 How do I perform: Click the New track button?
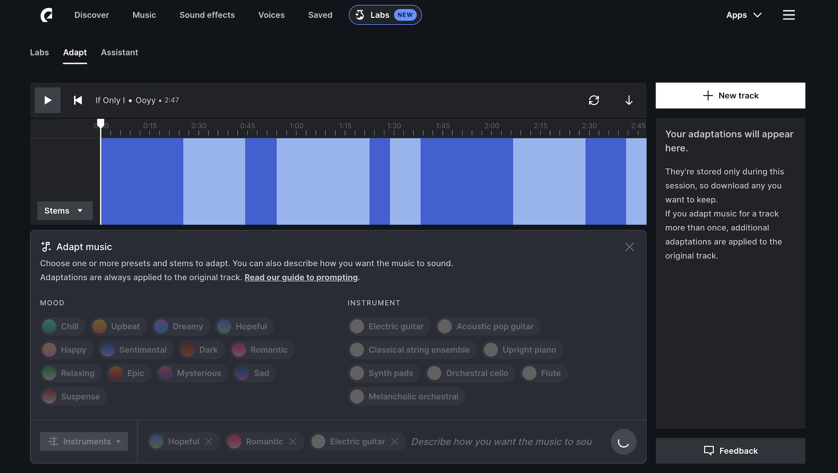[730, 96]
